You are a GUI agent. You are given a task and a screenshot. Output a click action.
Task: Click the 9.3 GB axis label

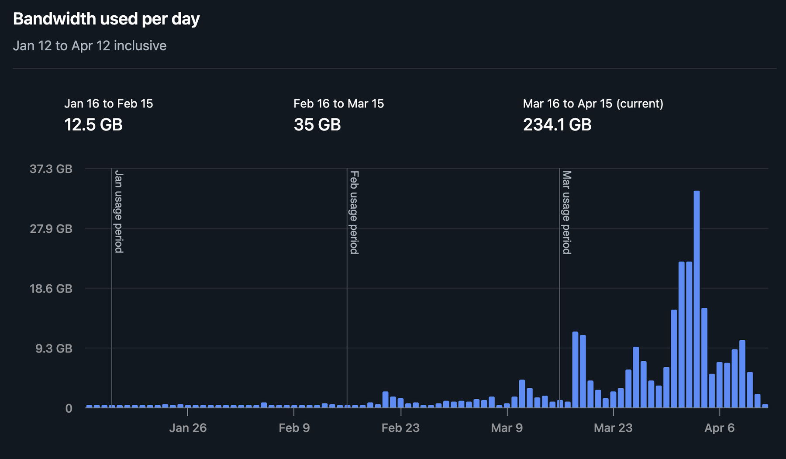pyautogui.click(x=54, y=348)
